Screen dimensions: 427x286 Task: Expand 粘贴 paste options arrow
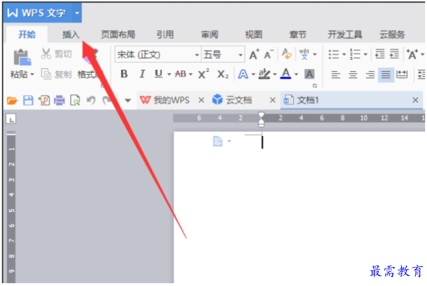click(32, 75)
